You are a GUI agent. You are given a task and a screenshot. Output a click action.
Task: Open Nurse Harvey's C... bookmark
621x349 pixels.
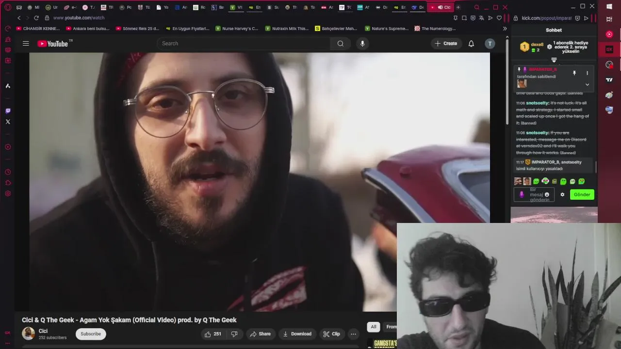(x=237, y=29)
